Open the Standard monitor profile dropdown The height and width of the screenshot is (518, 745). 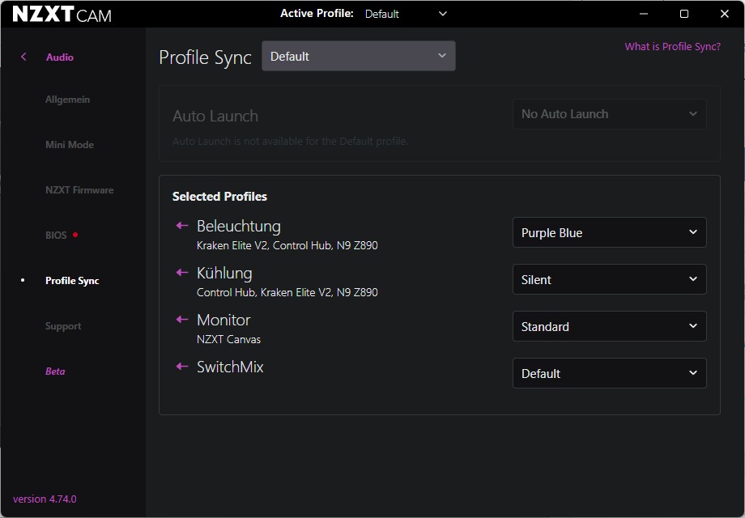tap(609, 327)
